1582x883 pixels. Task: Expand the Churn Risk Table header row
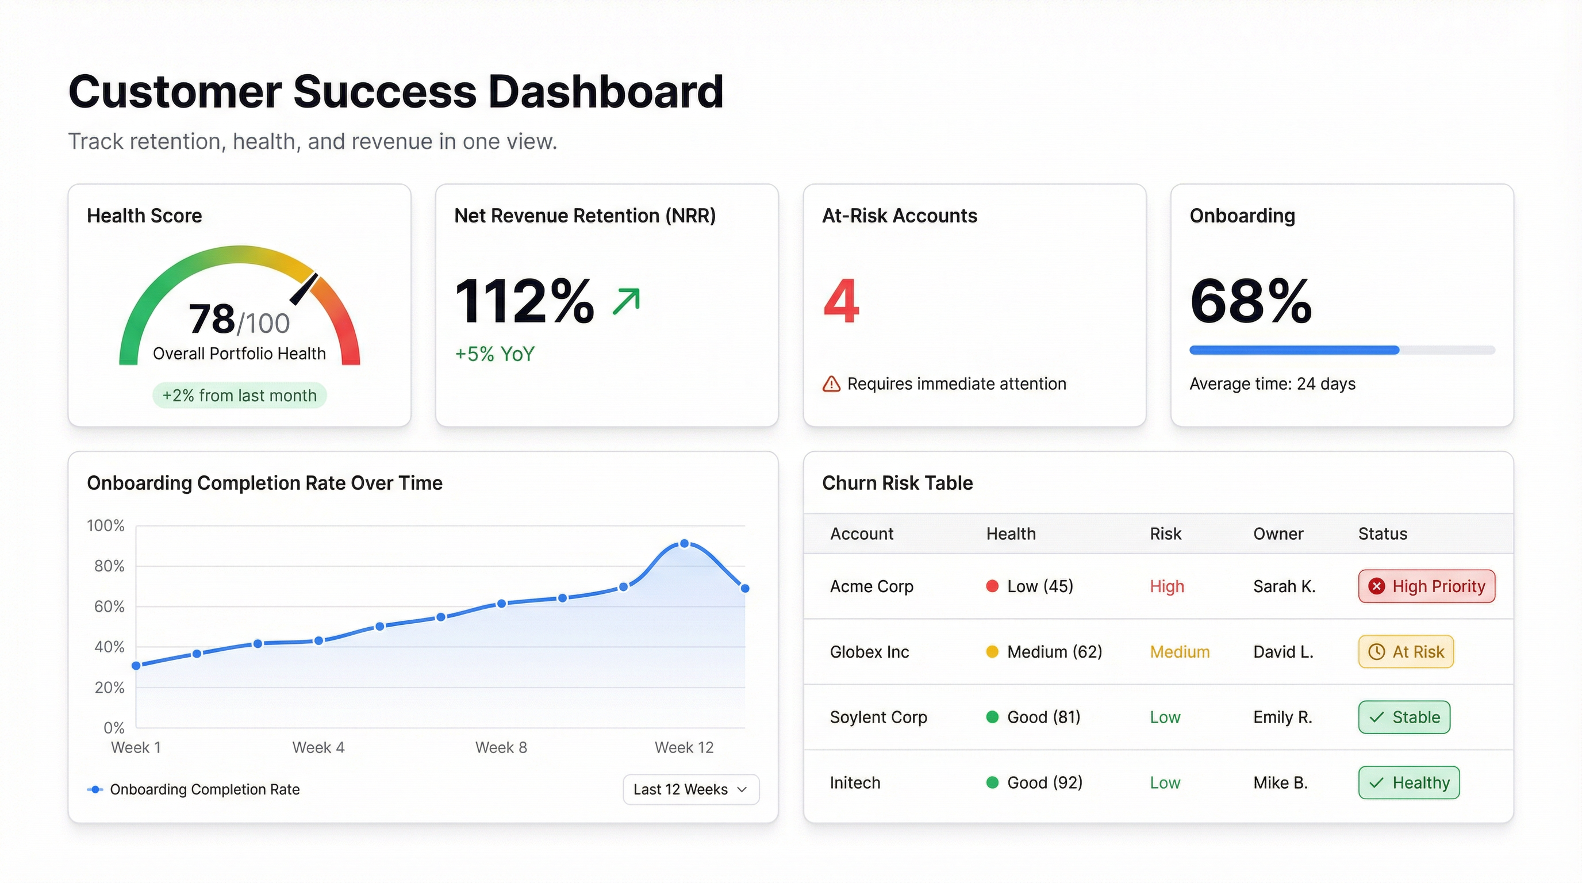(1161, 533)
